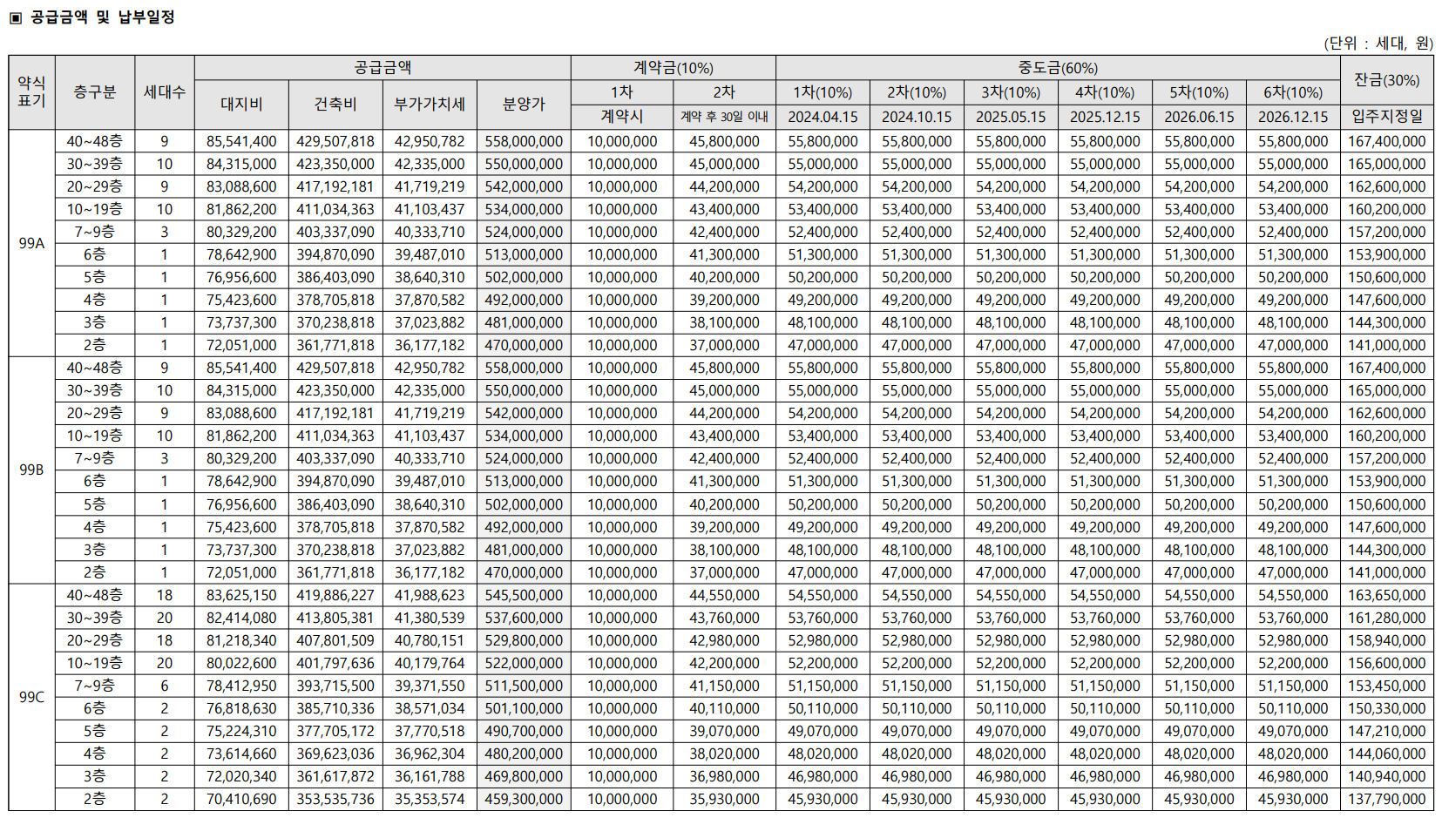Image resolution: width=1442 pixels, height=818 pixels.
Task: Select the 2025.12.15 date cell
Action: click(x=1105, y=117)
